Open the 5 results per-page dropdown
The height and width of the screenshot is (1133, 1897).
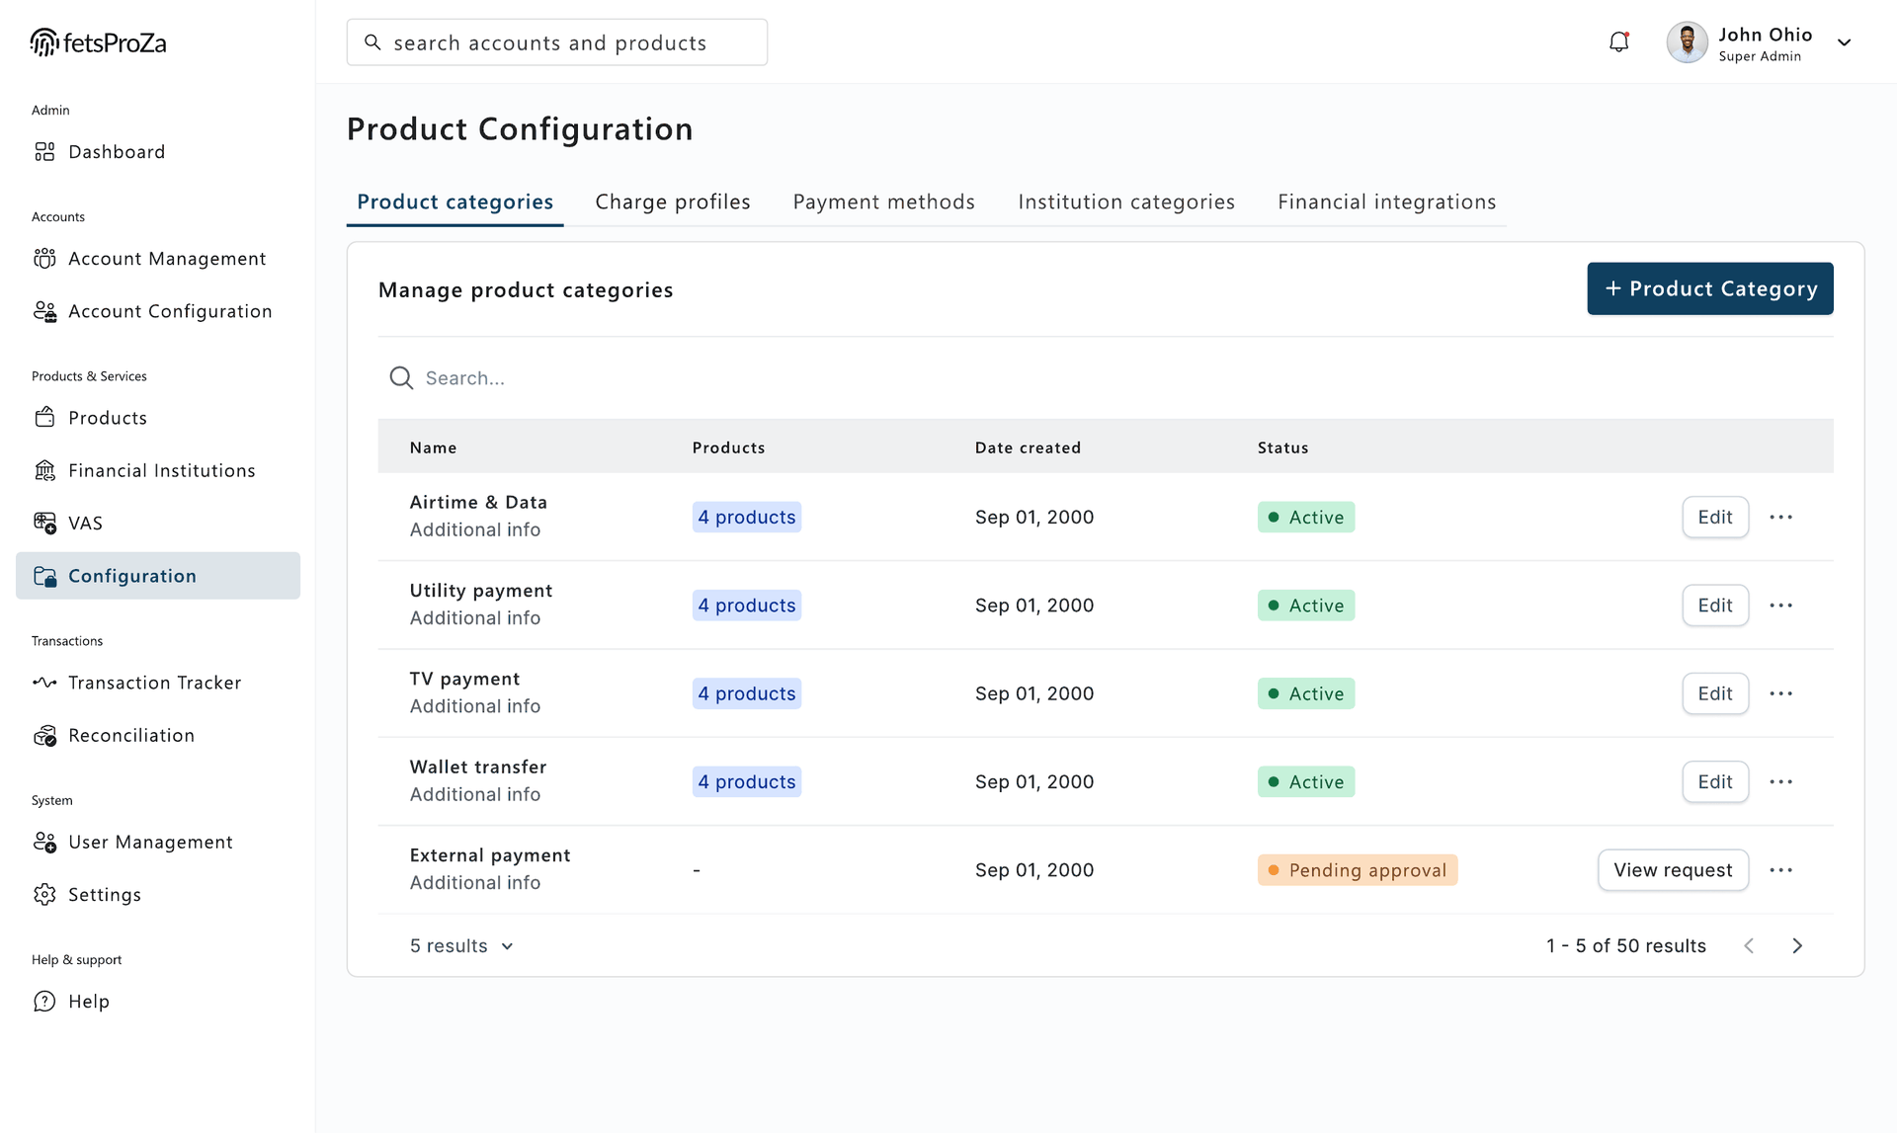[461, 945]
